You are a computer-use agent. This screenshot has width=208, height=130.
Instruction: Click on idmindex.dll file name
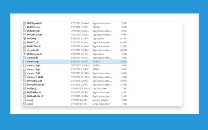point(33,50)
